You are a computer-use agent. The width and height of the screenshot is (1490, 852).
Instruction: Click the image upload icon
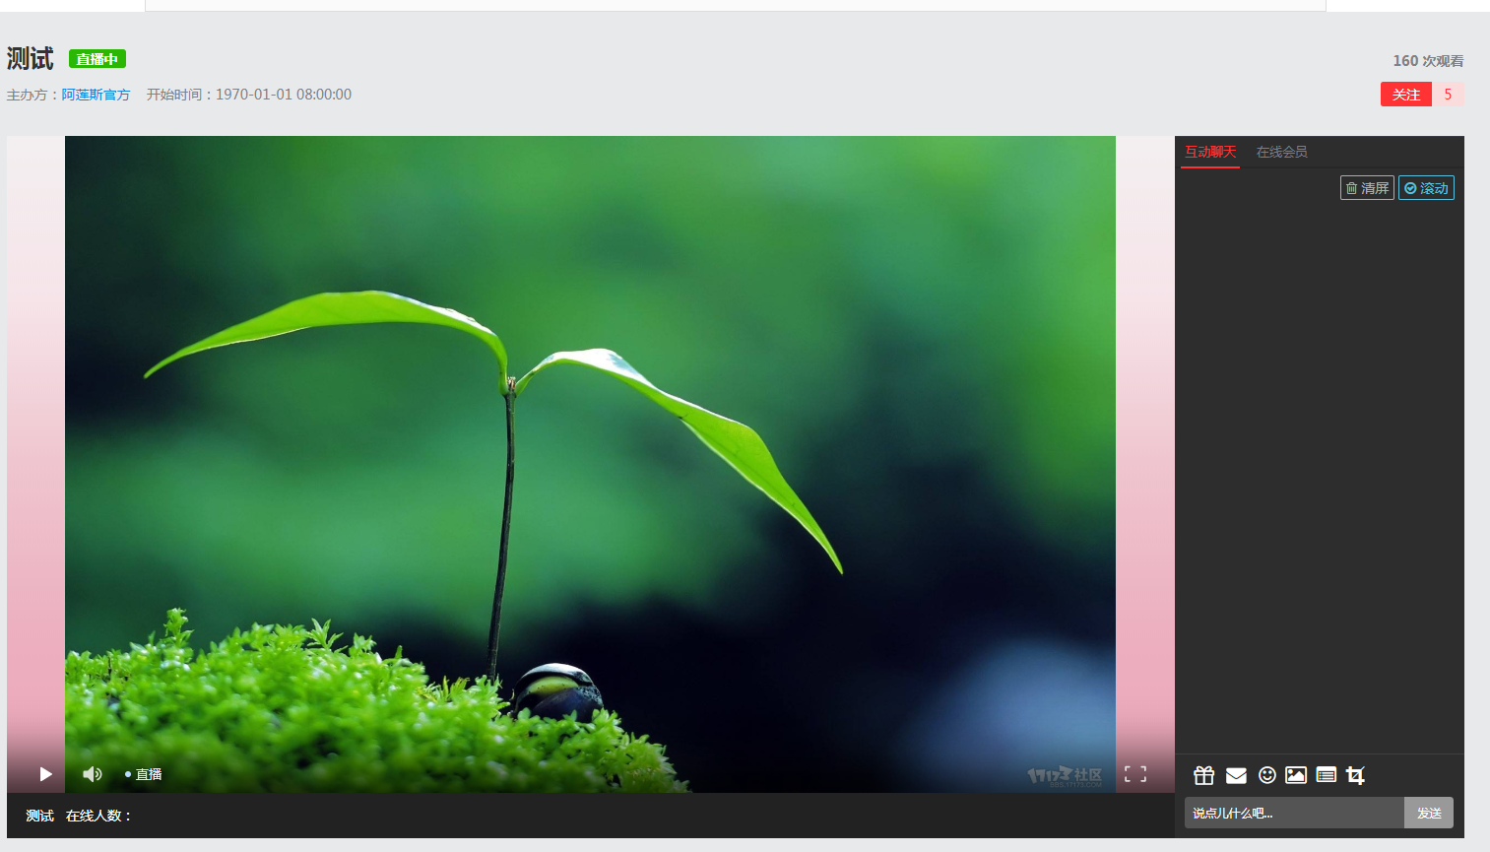click(1296, 775)
